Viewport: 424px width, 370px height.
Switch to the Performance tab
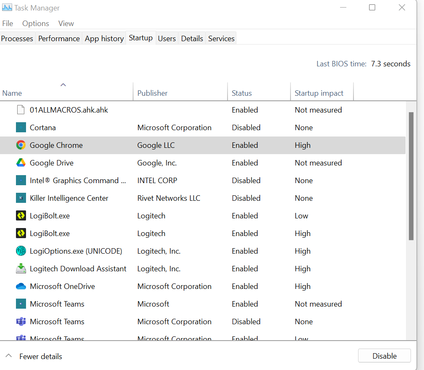click(59, 38)
